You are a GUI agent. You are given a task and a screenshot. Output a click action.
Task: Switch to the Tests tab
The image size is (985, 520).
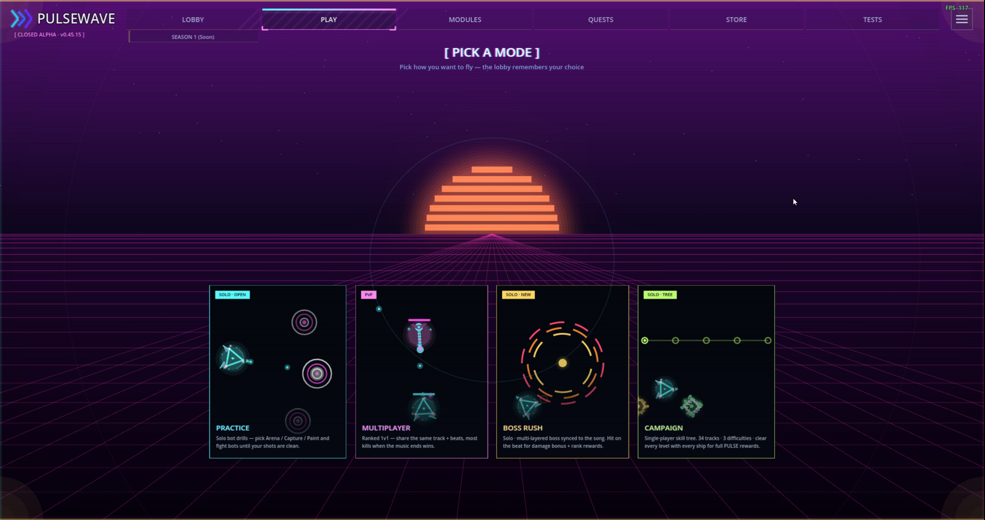click(x=872, y=19)
